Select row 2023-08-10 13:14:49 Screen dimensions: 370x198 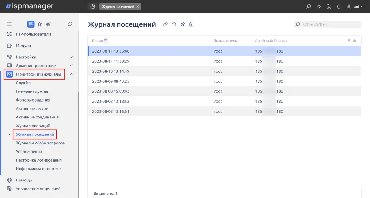(224, 71)
